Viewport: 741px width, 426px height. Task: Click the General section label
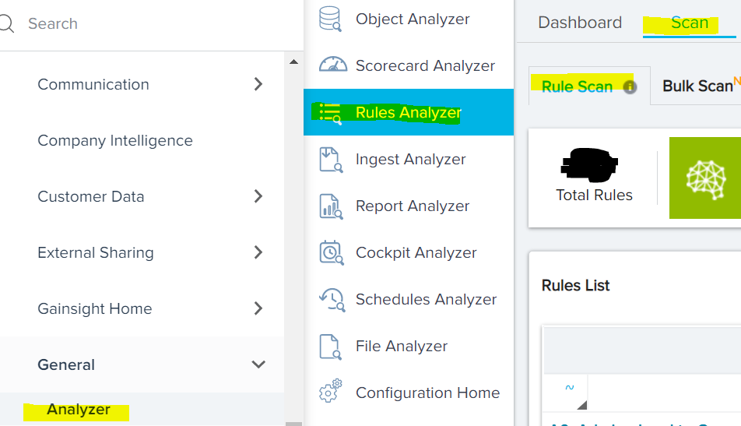pyautogui.click(x=66, y=364)
